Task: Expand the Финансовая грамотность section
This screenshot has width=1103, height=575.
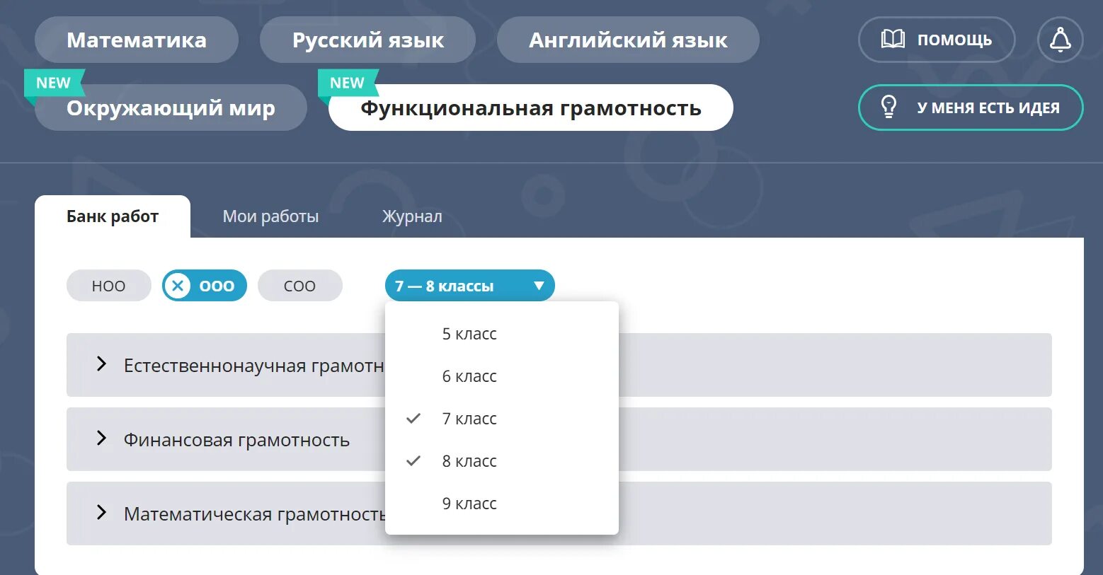Action: pos(101,439)
